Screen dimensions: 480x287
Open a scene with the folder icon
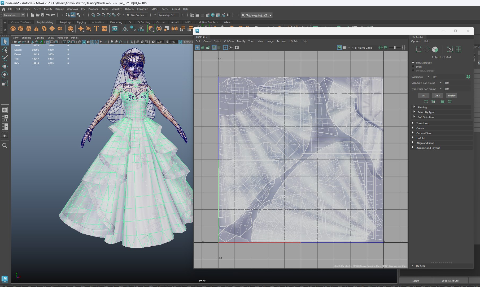pos(38,15)
